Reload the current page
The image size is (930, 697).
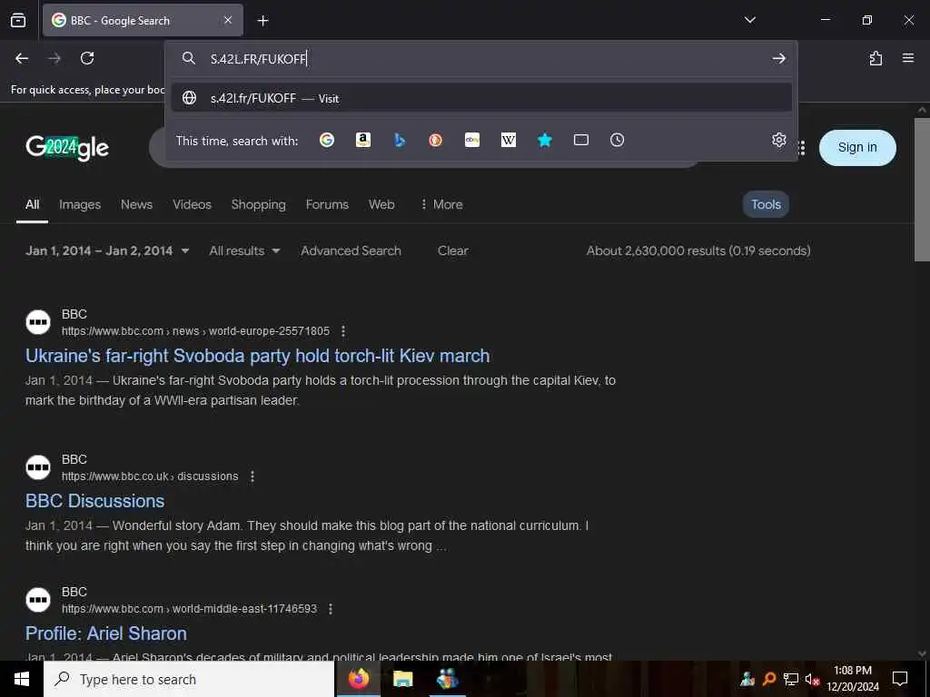point(87,58)
